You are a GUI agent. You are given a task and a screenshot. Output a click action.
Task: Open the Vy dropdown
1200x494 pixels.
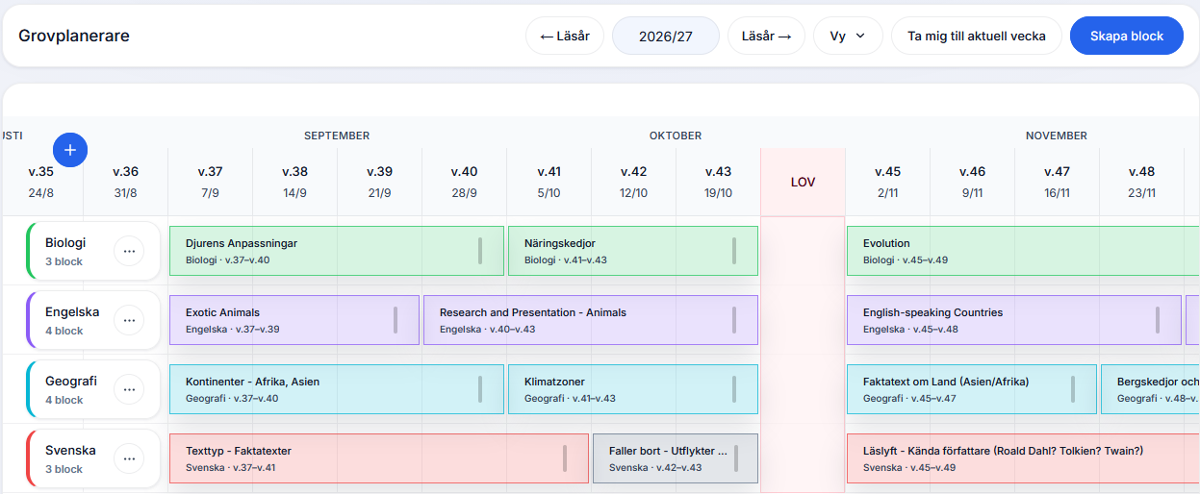pos(848,36)
